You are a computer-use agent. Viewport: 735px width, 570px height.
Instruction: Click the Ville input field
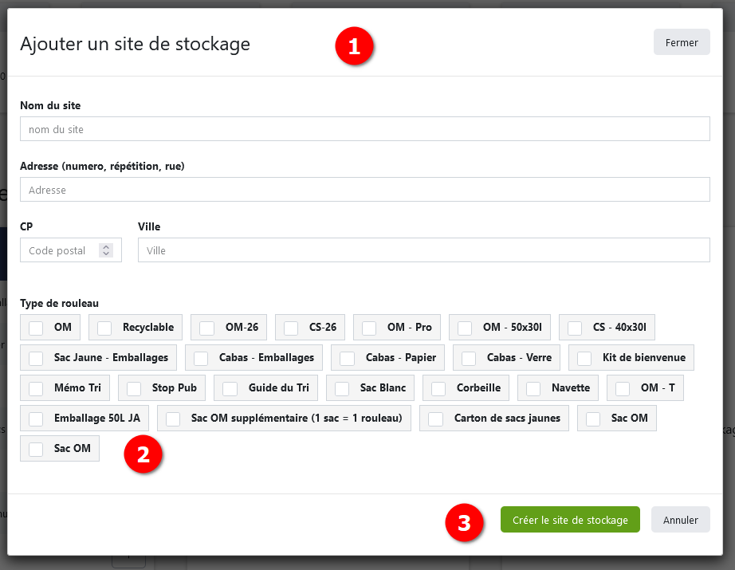point(423,250)
